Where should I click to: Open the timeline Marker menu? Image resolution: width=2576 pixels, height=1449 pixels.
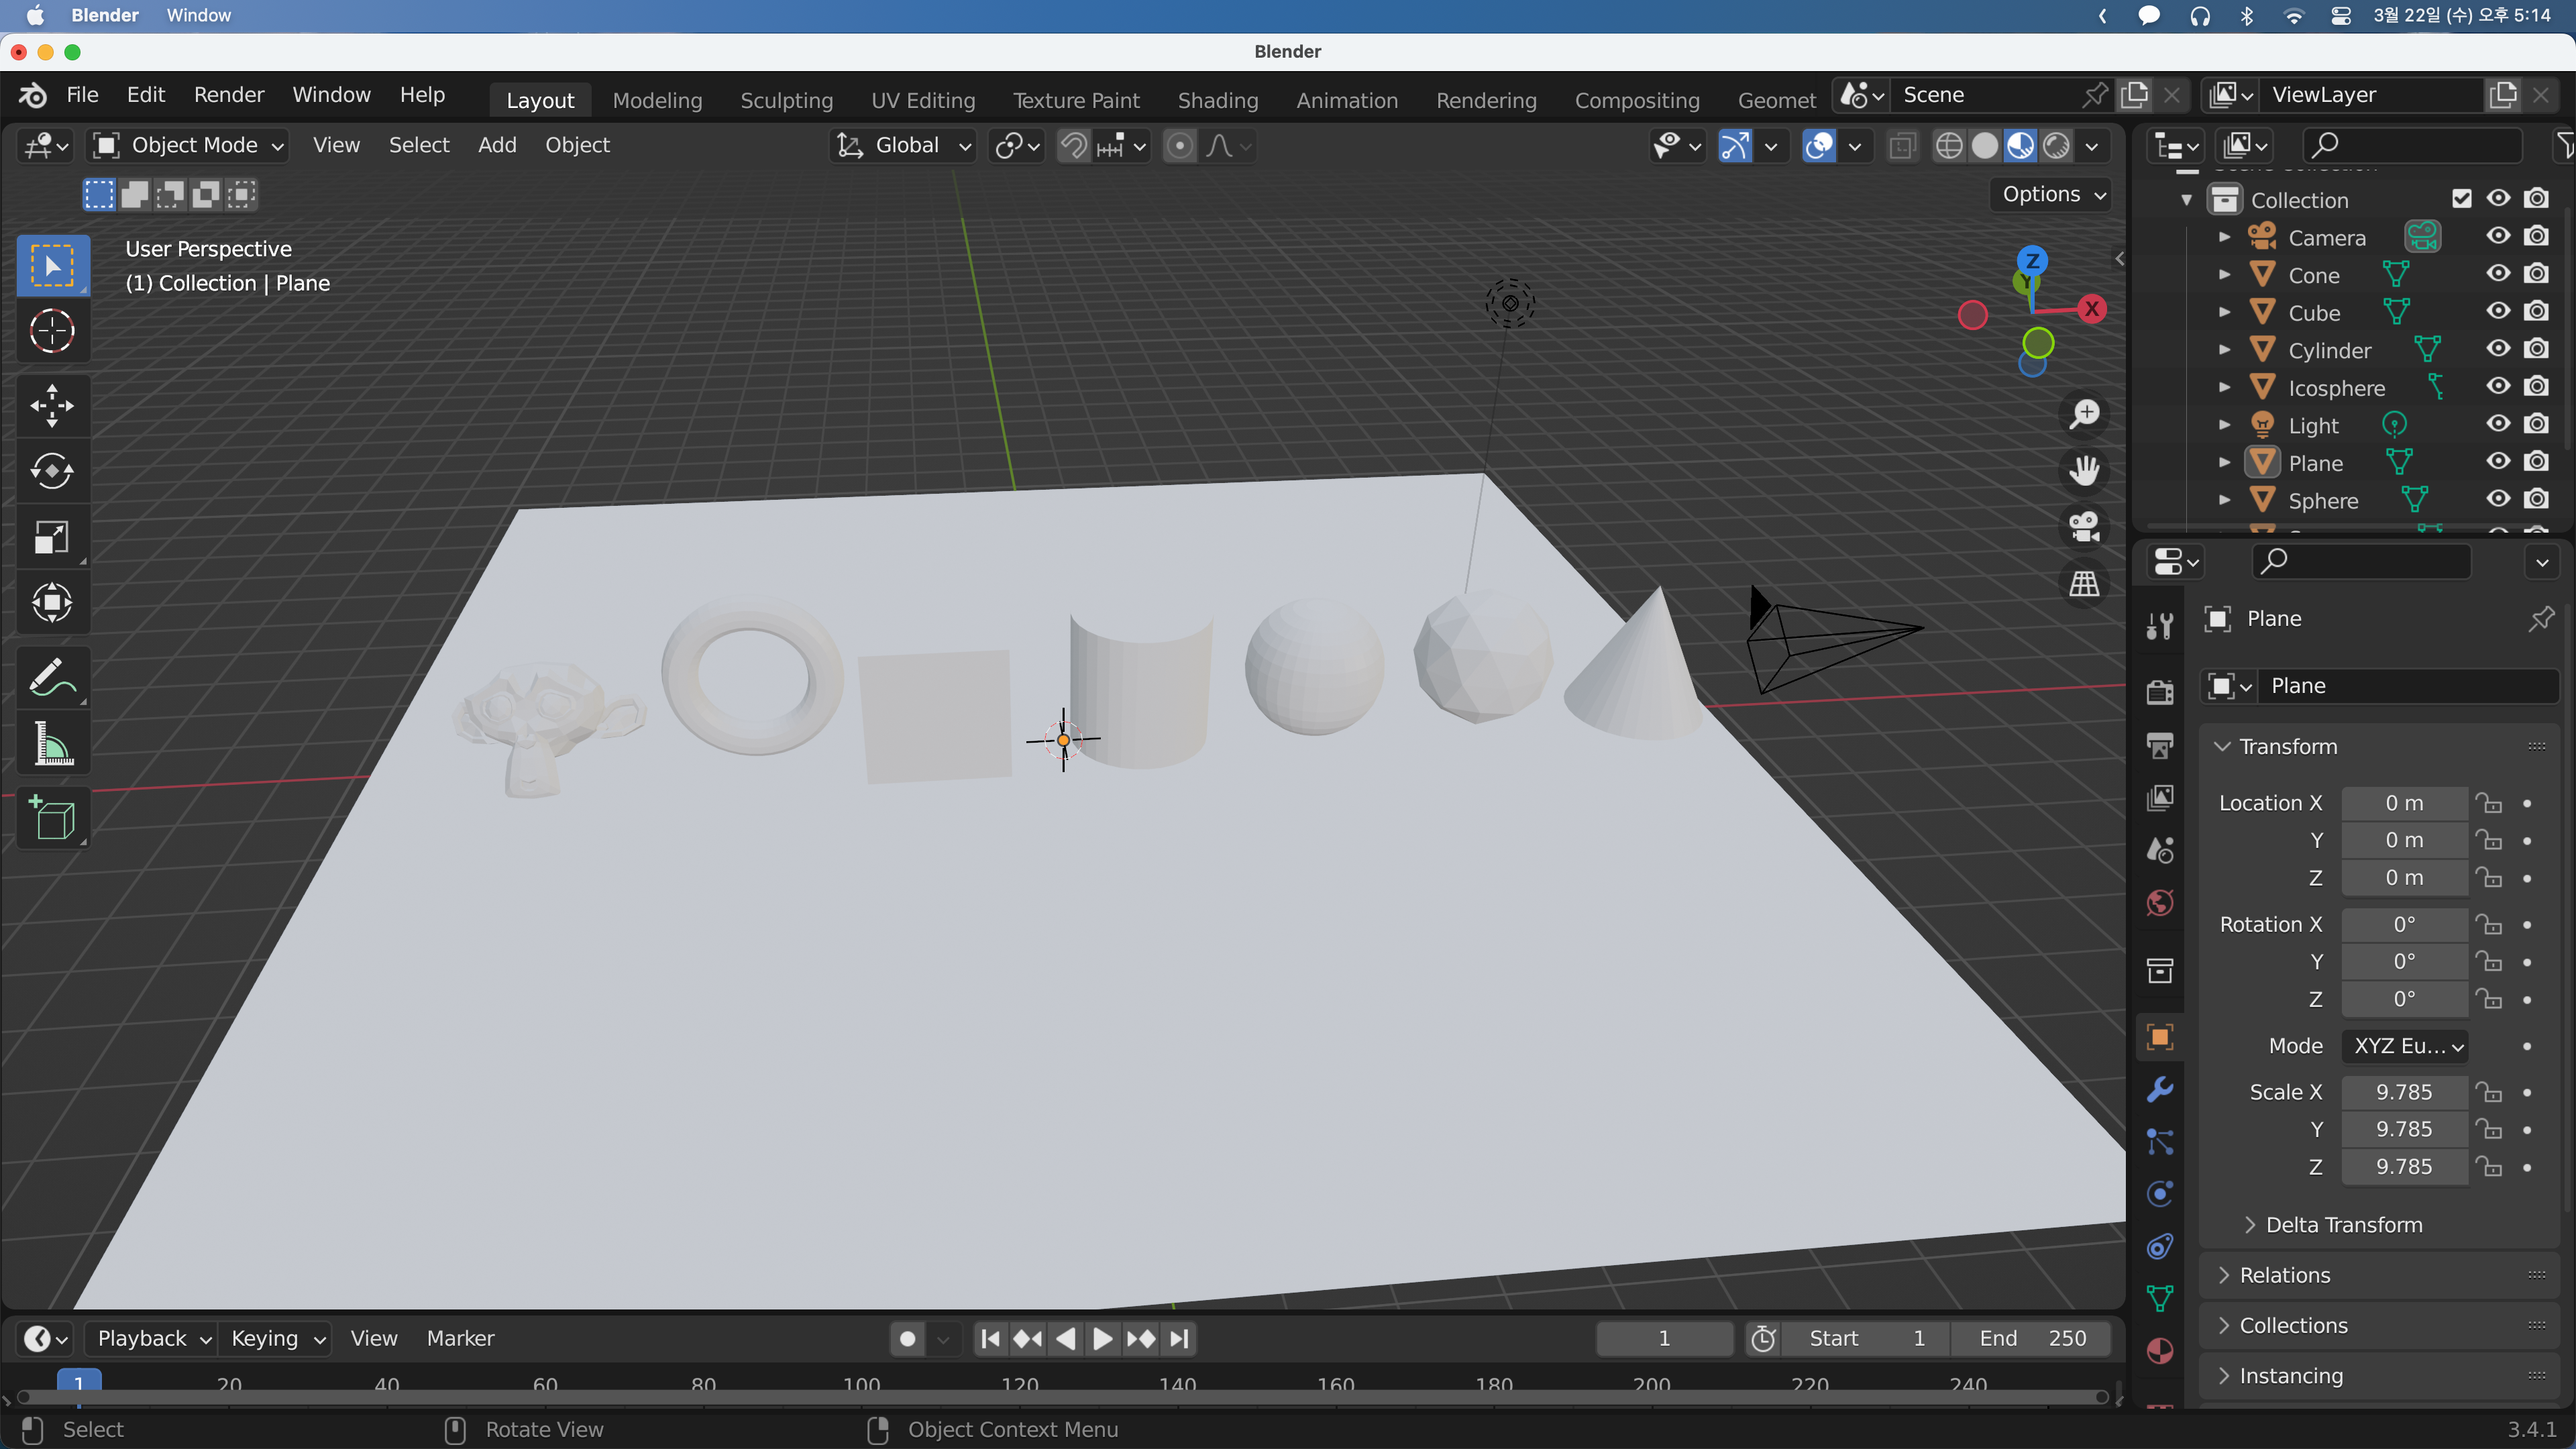pos(460,1338)
